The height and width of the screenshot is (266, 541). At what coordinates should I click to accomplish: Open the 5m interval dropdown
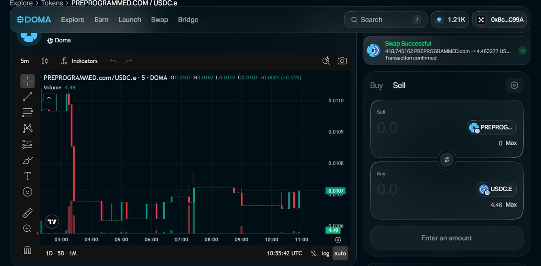(25, 61)
